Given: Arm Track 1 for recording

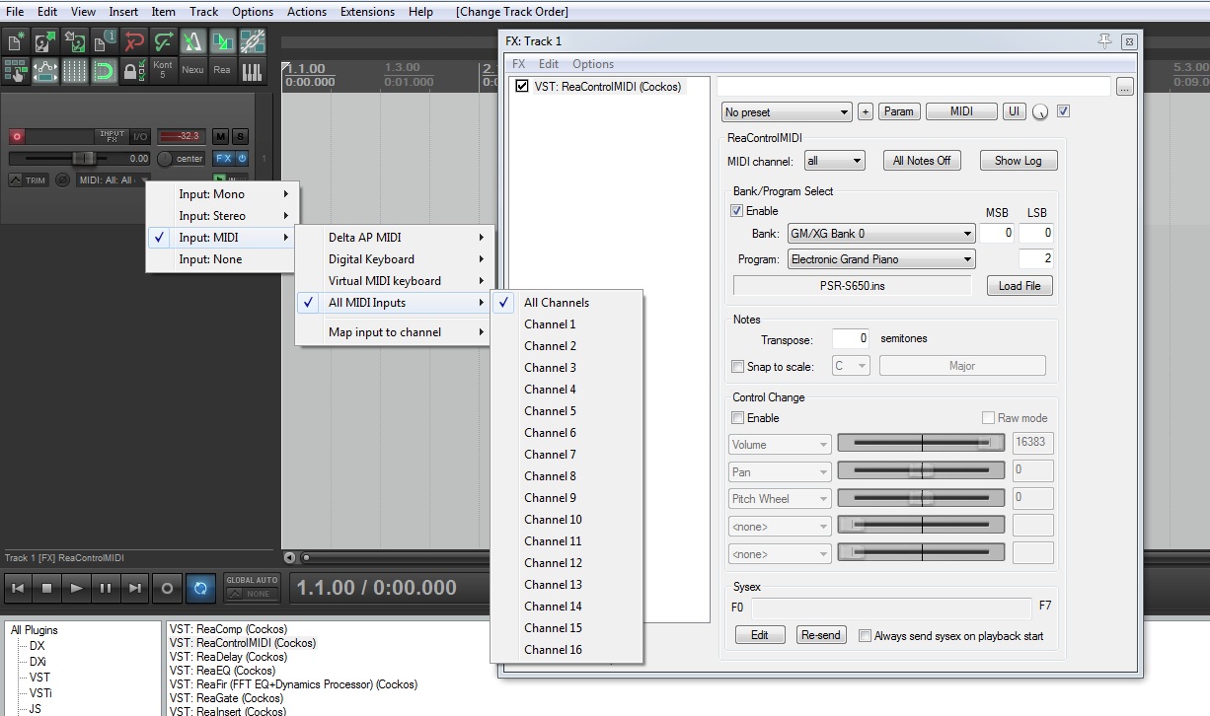Looking at the screenshot, I should coord(17,136).
